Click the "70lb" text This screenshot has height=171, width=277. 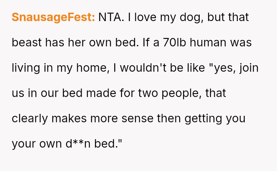[x=174, y=43]
